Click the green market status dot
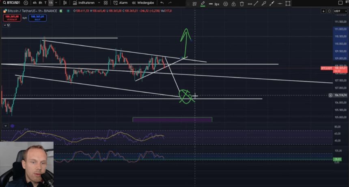Image resolution: width=349 pixels, height=187 pixels. (x=68, y=11)
